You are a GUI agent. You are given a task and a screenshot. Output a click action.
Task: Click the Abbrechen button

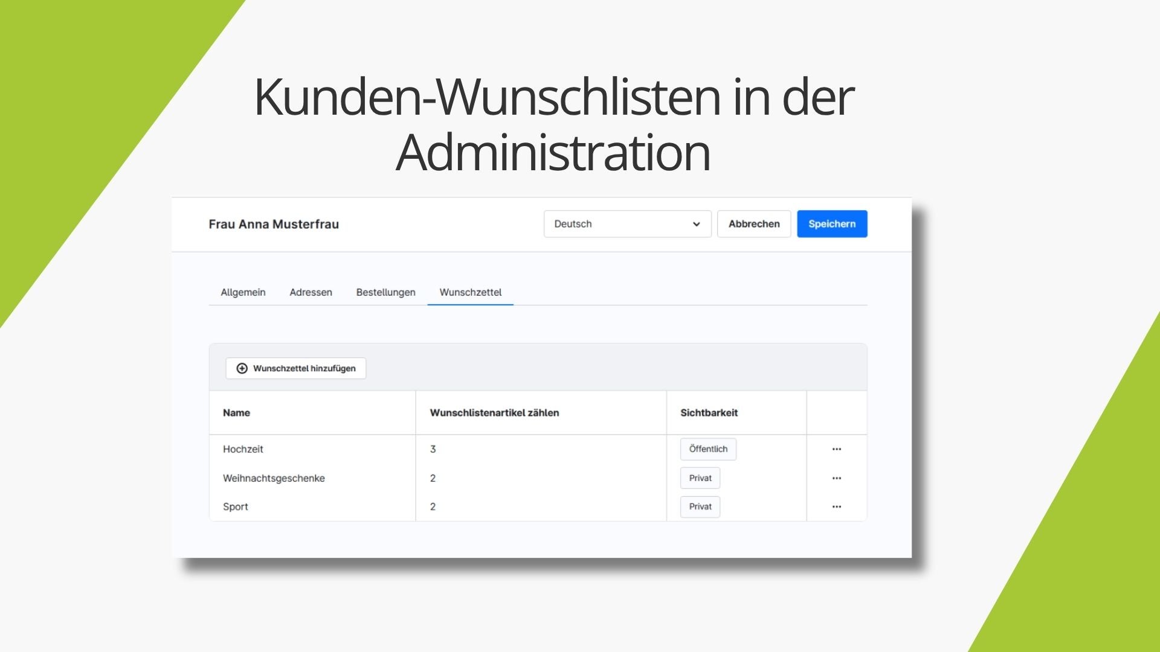tap(754, 224)
